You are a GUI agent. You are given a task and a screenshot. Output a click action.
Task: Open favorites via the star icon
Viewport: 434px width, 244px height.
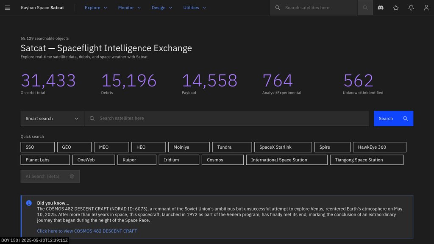pyautogui.click(x=396, y=8)
